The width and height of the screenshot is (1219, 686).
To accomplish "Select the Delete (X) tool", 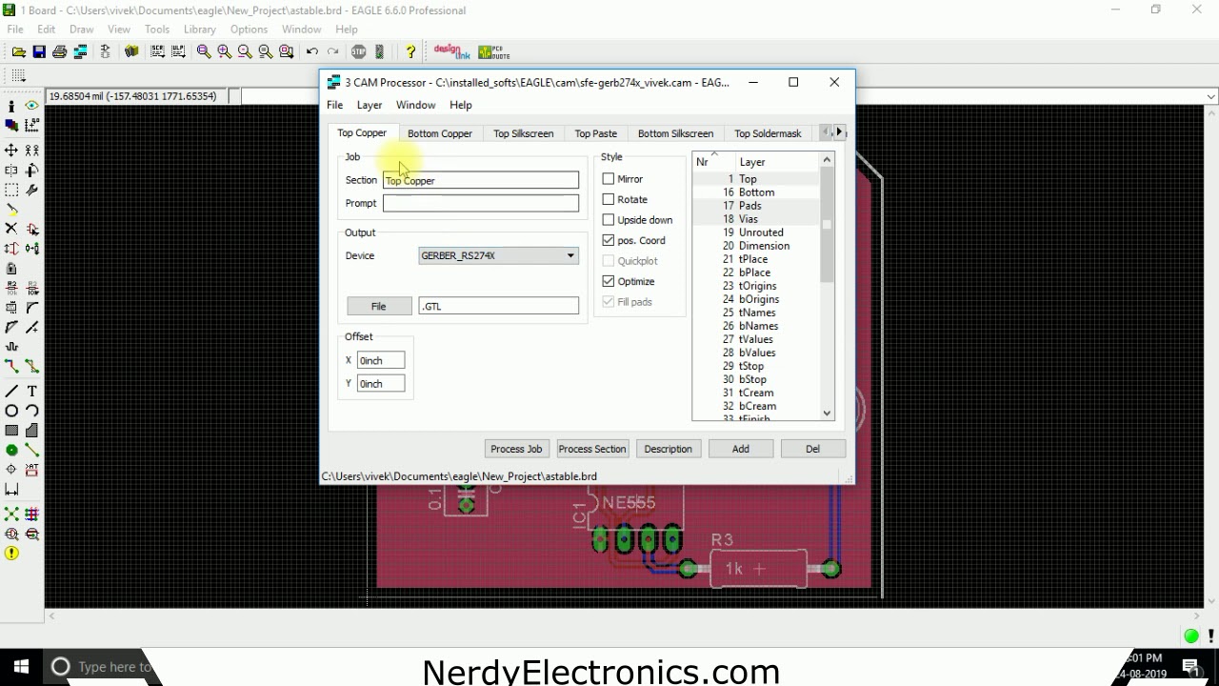I will click(11, 229).
